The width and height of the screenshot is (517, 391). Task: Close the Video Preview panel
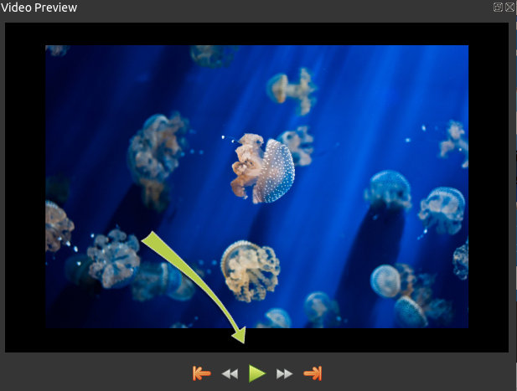pos(509,7)
